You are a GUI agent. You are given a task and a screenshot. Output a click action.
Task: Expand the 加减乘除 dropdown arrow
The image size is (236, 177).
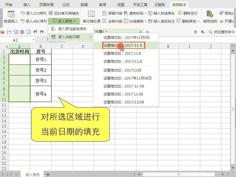(146, 21)
